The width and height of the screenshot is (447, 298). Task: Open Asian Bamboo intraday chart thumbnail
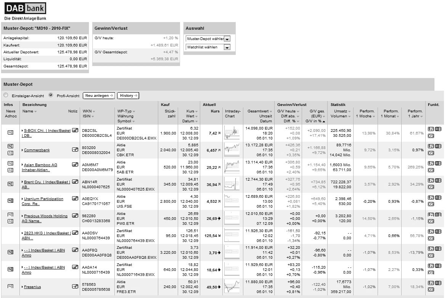[x=232, y=167]
